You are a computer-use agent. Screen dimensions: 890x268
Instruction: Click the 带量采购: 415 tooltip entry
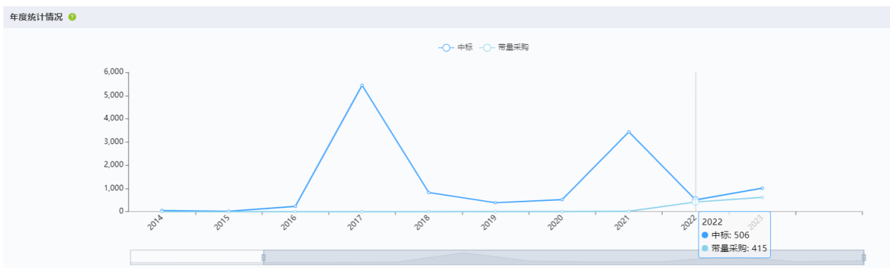(734, 248)
